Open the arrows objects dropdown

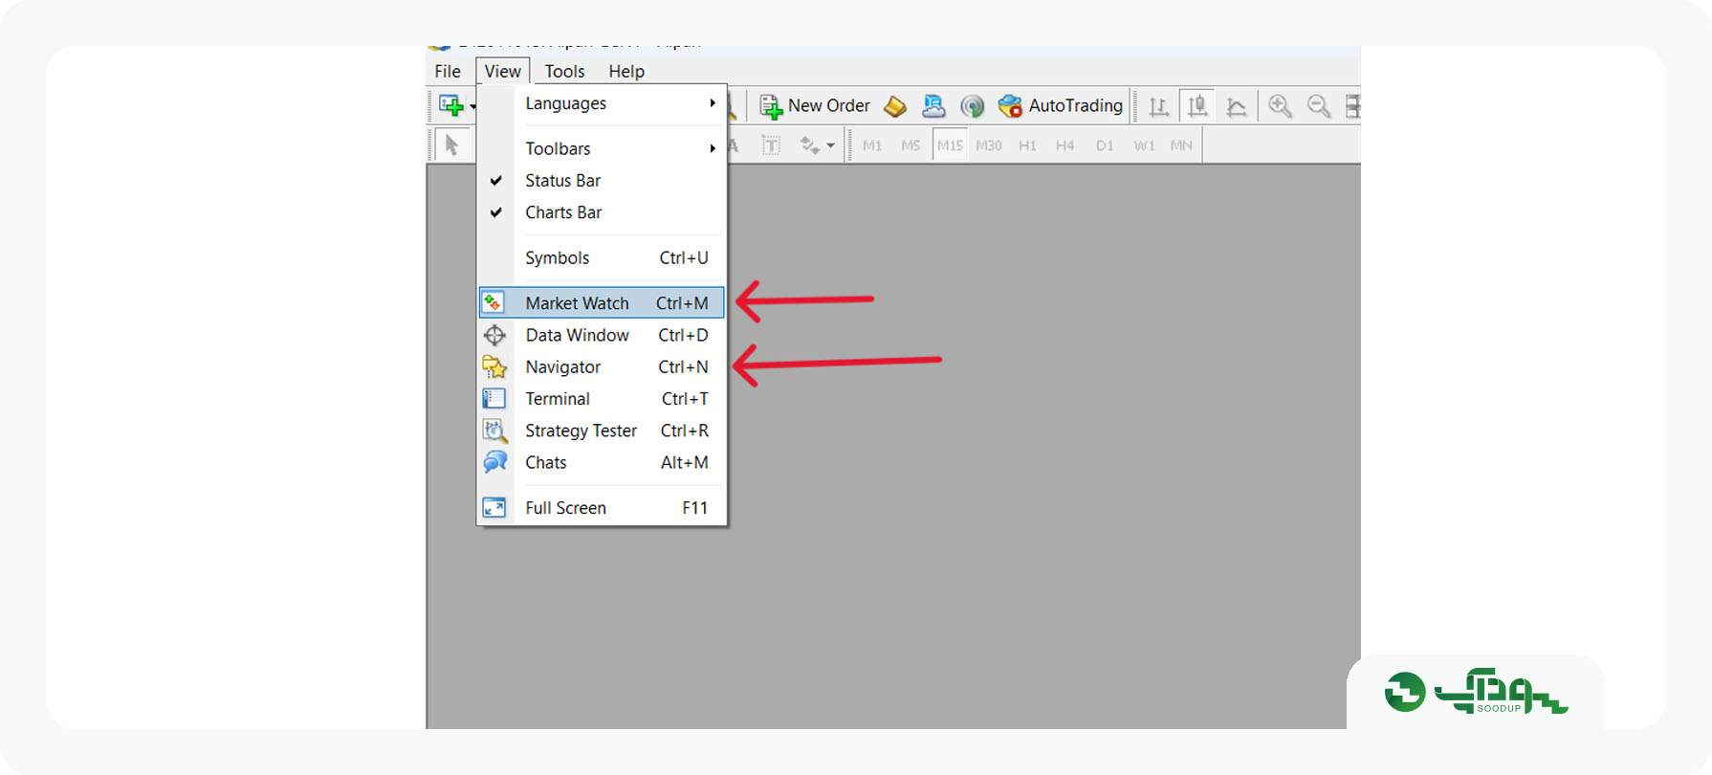click(830, 145)
